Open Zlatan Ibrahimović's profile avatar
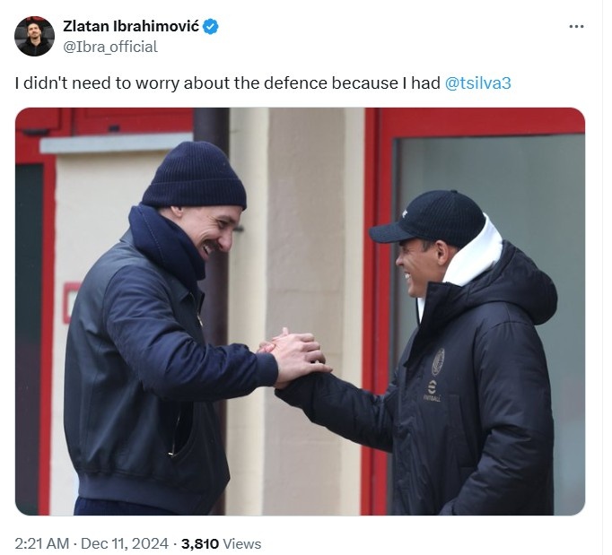 click(34, 36)
